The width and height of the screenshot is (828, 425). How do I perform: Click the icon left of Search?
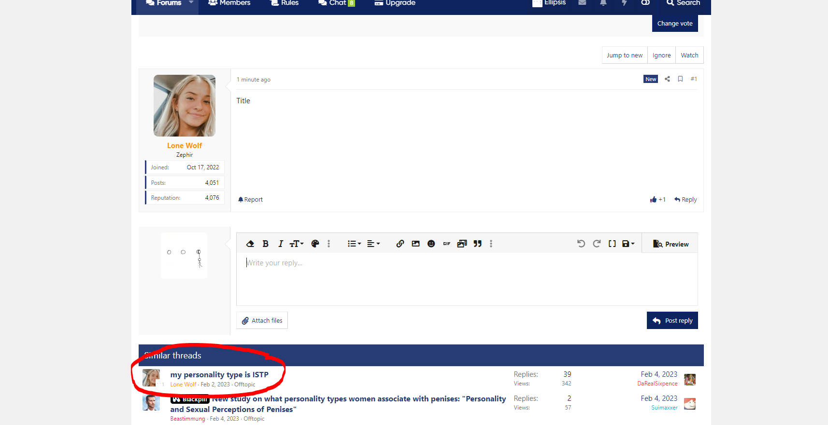pos(645,3)
